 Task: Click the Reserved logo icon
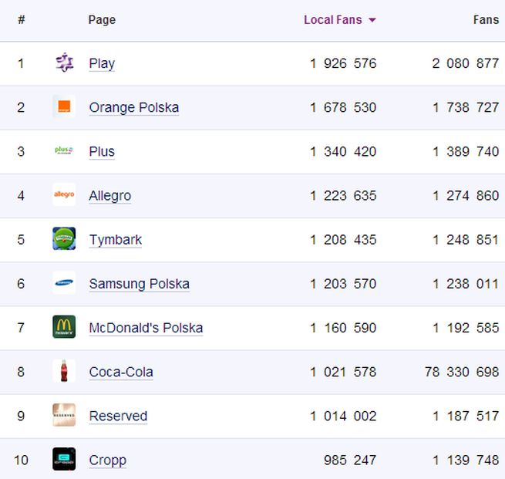[64, 415]
